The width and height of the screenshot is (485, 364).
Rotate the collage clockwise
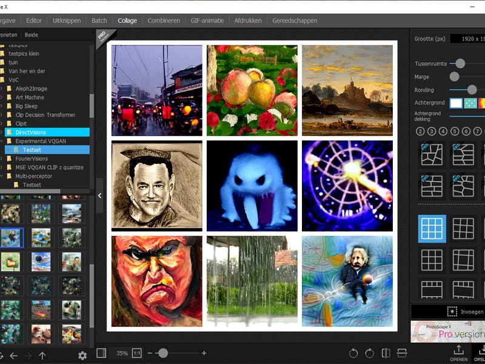tap(369, 353)
